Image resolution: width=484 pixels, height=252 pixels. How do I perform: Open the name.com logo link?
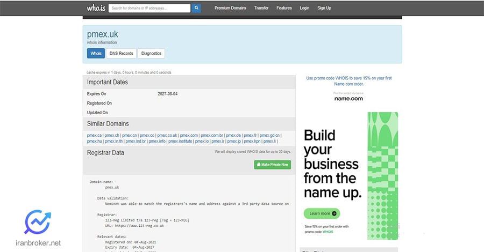point(348,99)
